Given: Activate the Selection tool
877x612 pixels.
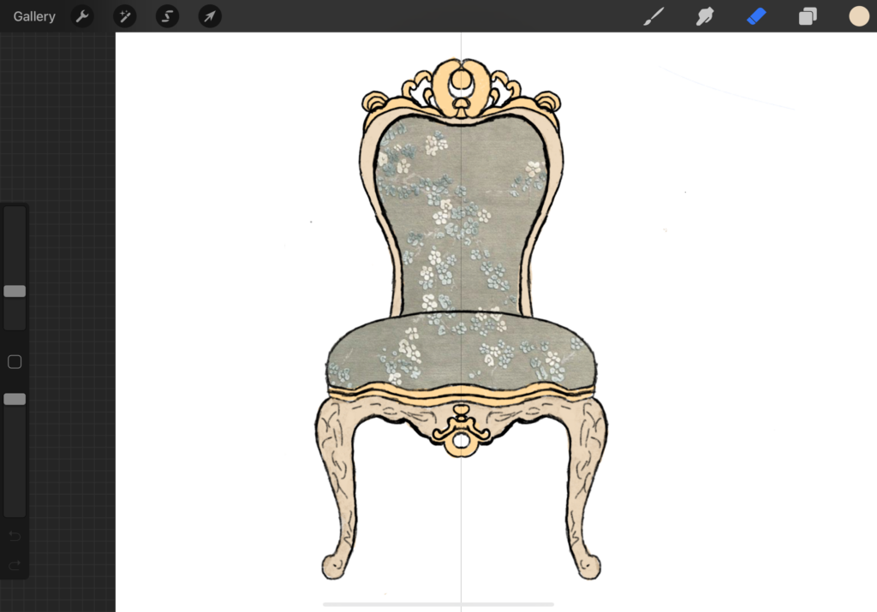Looking at the screenshot, I should pyautogui.click(x=167, y=16).
